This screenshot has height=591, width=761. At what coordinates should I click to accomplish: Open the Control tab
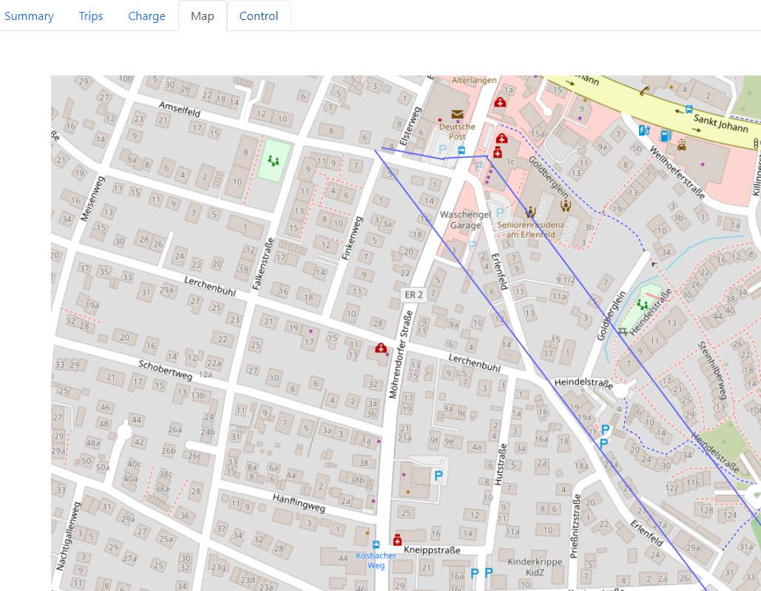click(258, 16)
